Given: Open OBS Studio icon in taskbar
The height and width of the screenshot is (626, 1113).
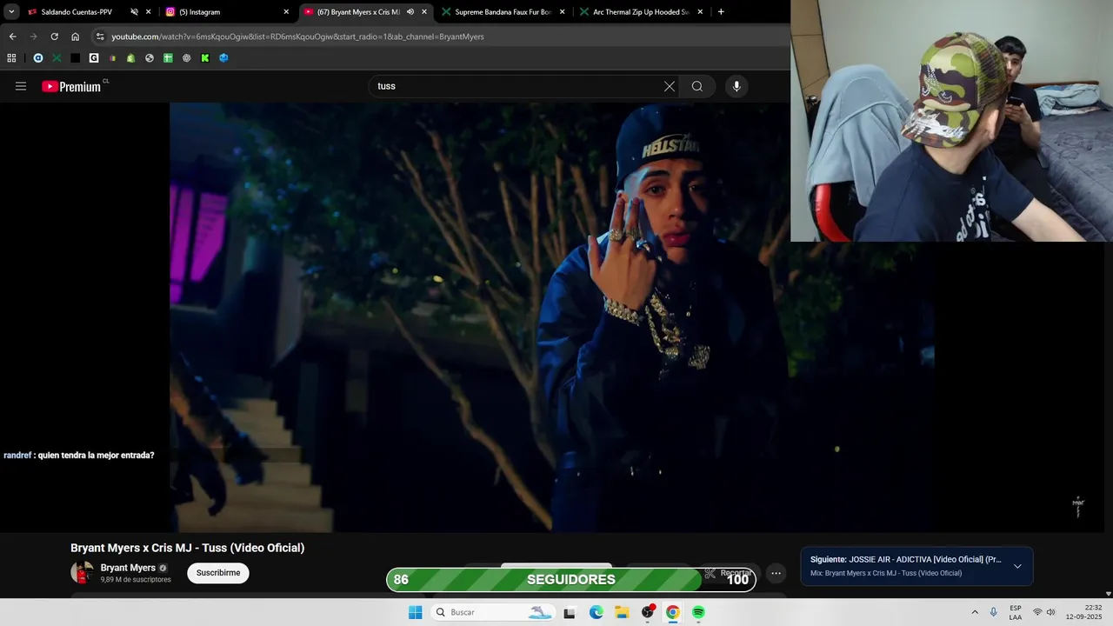Looking at the screenshot, I should point(647,612).
